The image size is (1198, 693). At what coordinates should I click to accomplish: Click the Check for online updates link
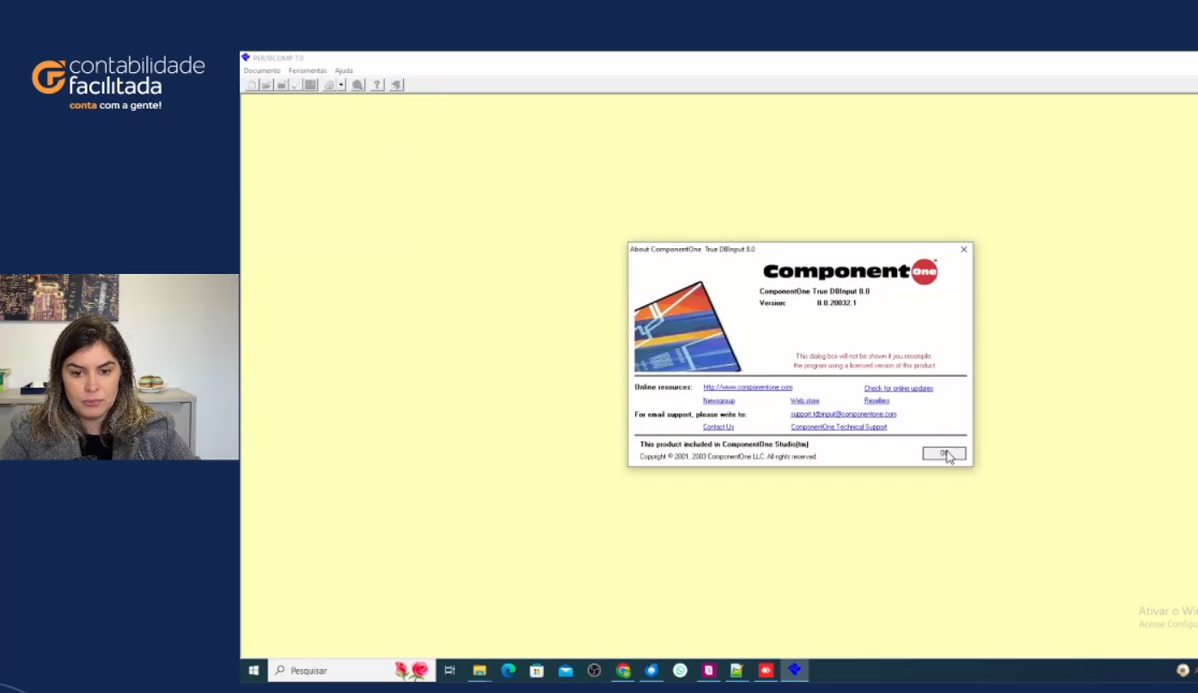[899, 388]
